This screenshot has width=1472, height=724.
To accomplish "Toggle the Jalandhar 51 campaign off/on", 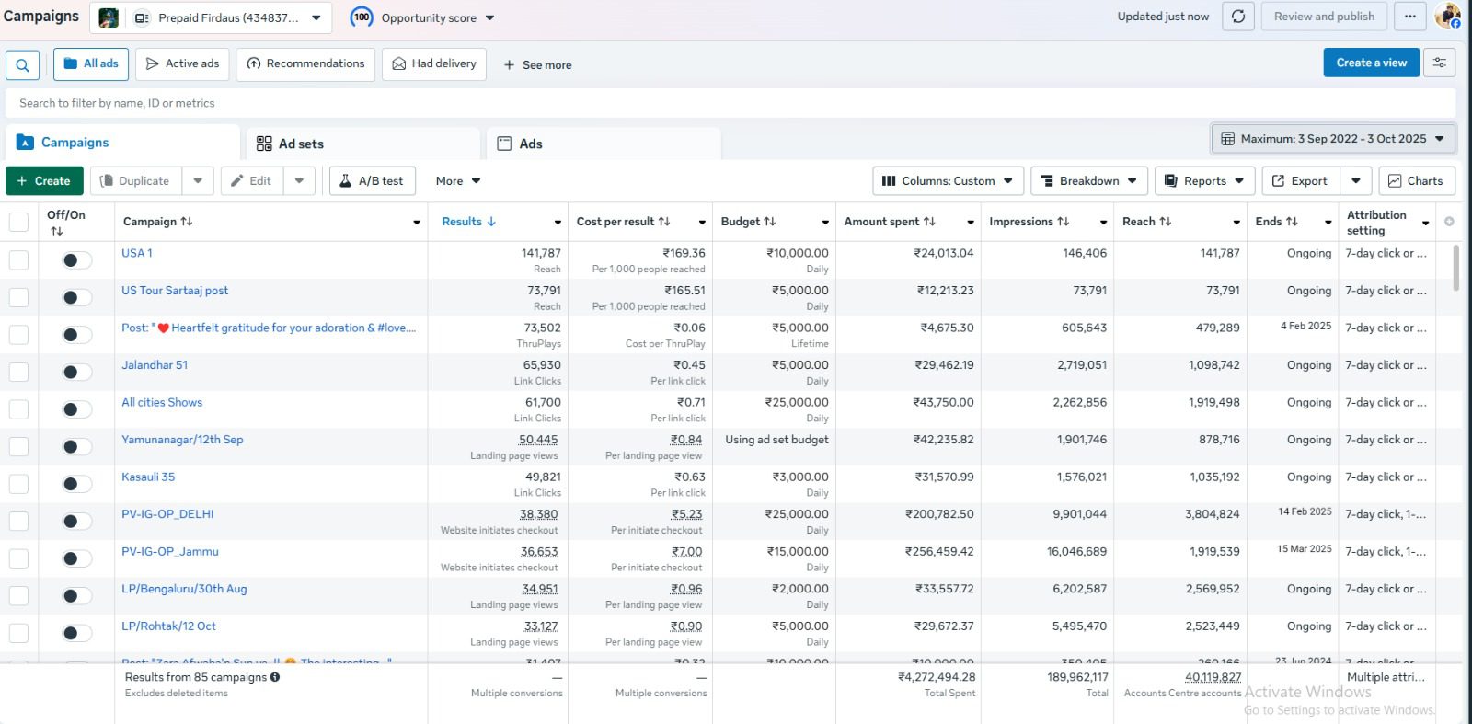I will [76, 373].
